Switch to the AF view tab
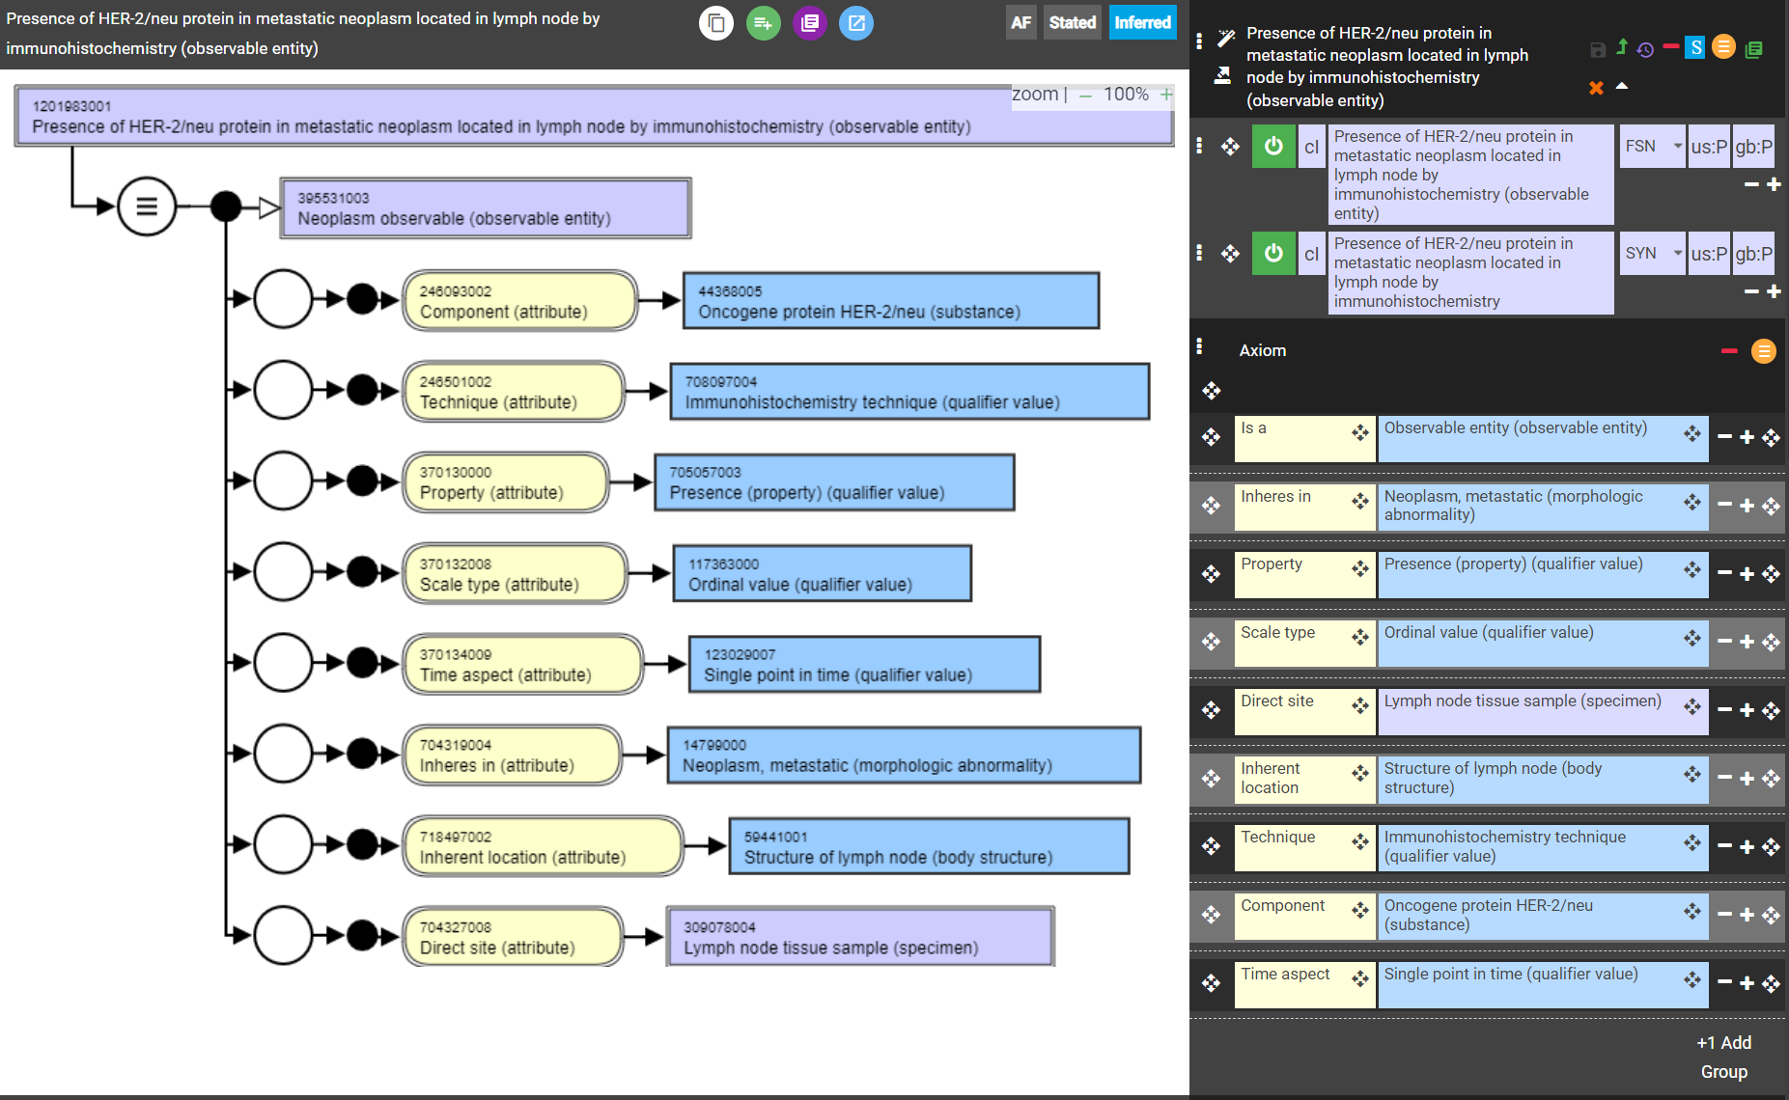 click(x=1020, y=23)
